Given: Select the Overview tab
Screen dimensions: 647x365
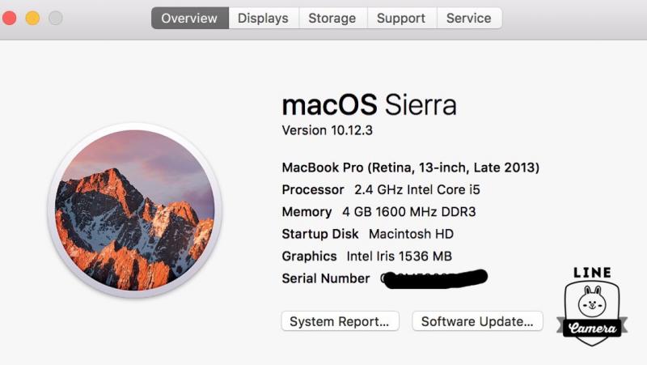Looking at the screenshot, I should pos(189,18).
